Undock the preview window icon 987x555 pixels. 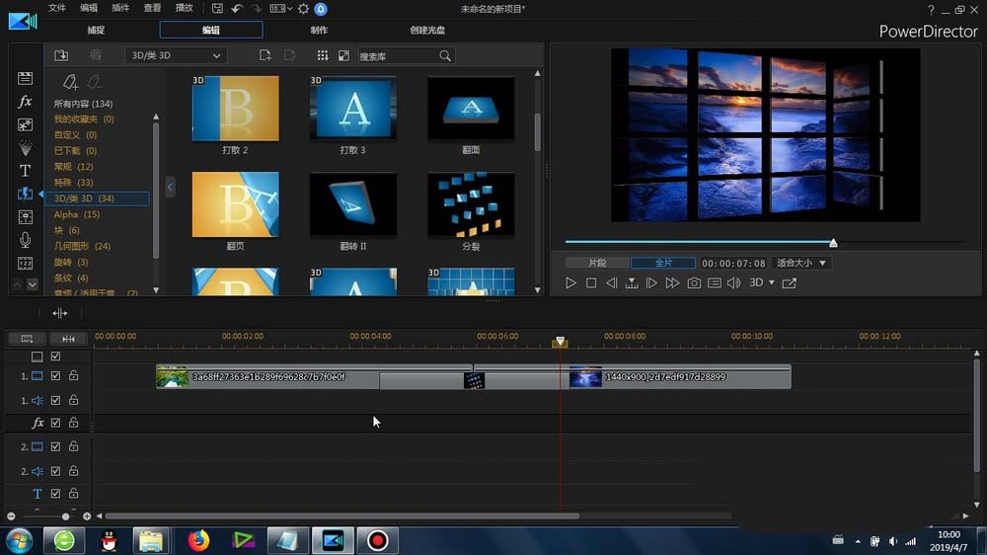pos(790,283)
